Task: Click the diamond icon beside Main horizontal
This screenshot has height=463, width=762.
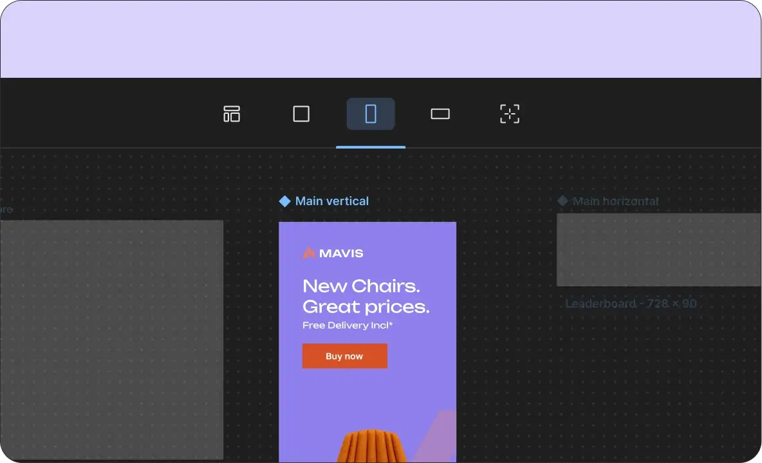Action: 562,201
